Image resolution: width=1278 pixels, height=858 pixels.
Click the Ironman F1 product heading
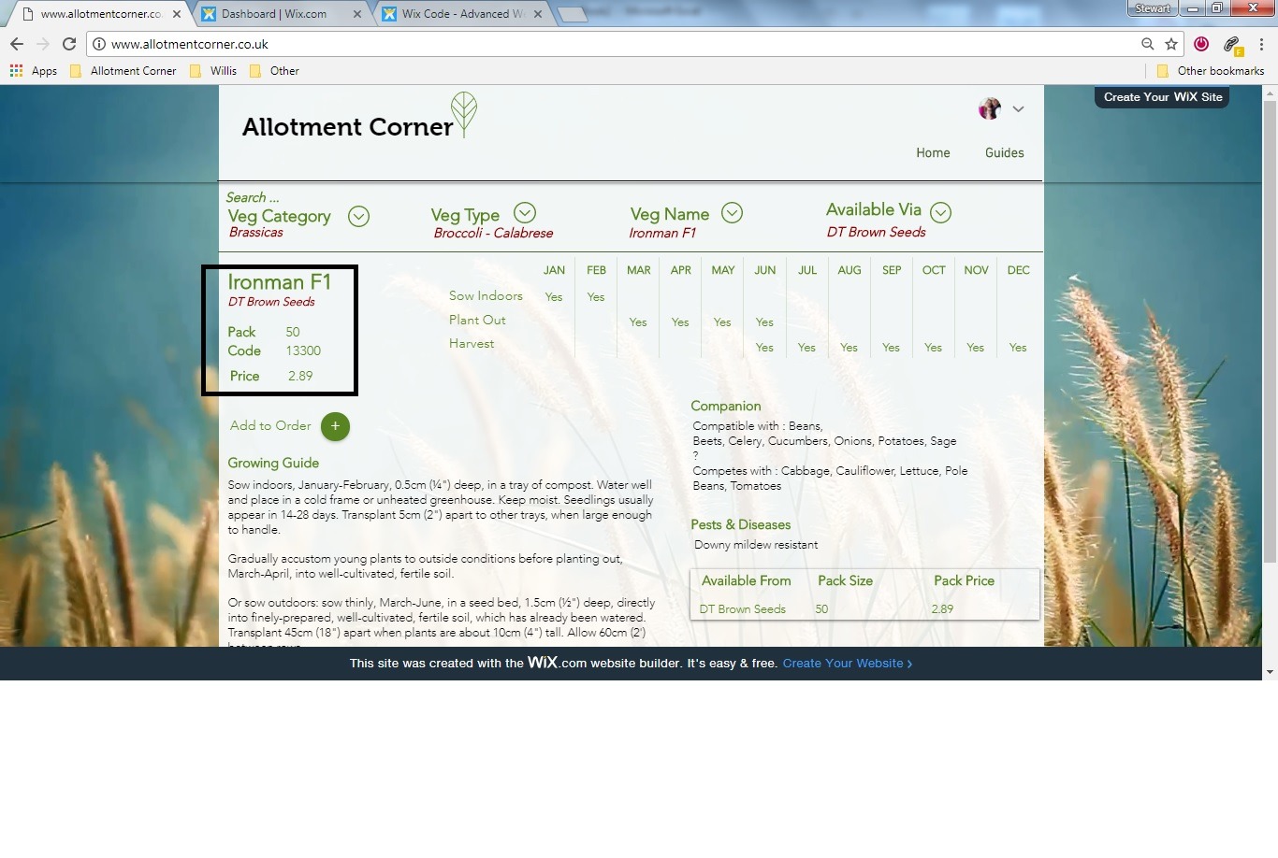click(x=280, y=282)
